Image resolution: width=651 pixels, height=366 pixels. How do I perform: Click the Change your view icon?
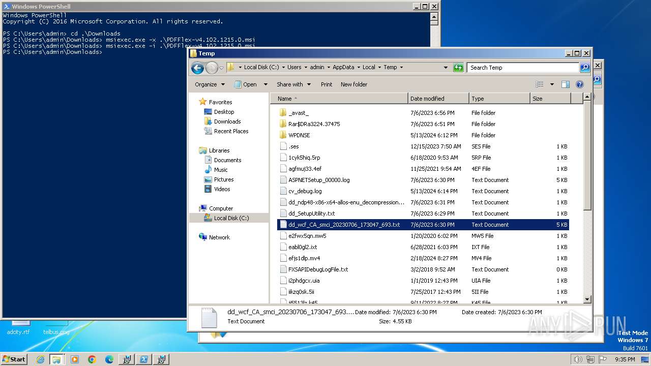pyautogui.click(x=539, y=84)
